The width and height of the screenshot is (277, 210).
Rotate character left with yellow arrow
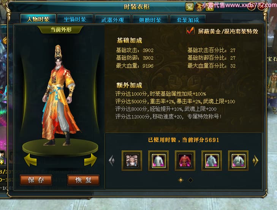[30, 160]
